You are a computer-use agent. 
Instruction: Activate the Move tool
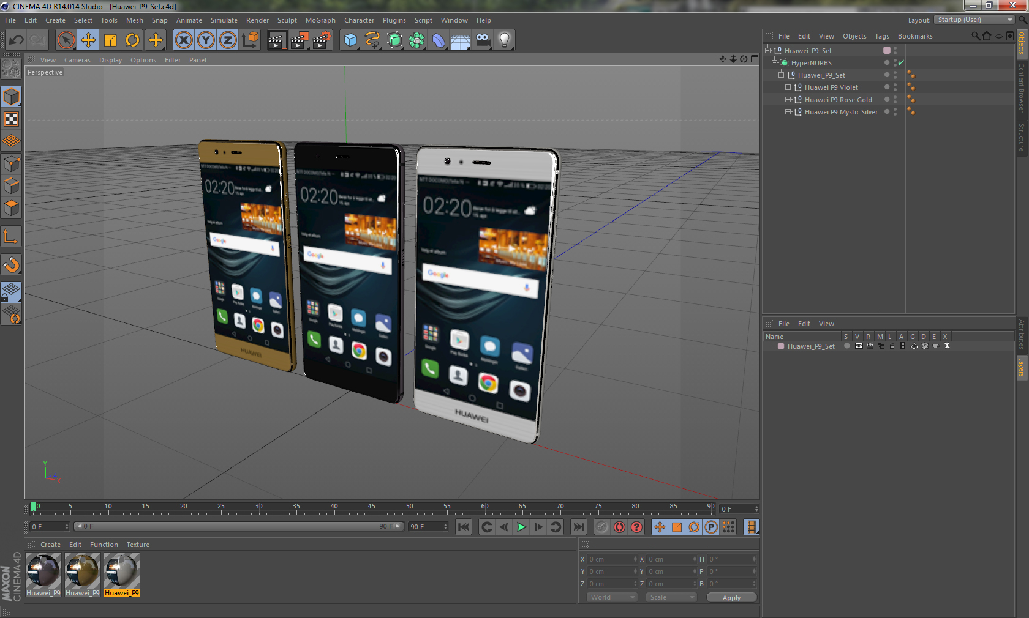[x=88, y=40]
